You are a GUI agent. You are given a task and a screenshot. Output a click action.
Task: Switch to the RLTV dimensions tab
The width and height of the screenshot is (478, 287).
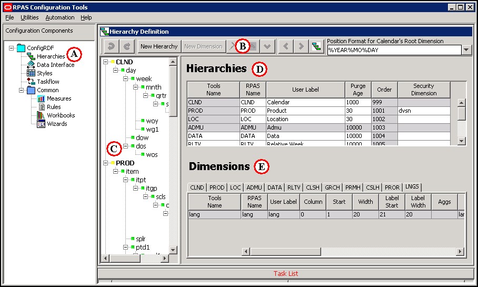click(x=294, y=187)
